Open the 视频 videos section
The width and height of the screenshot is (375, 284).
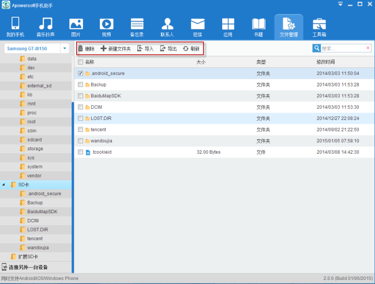[x=106, y=26]
